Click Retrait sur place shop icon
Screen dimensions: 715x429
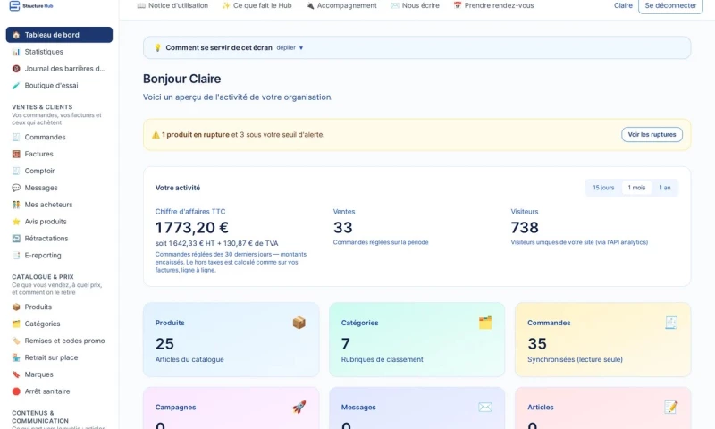[16, 357]
